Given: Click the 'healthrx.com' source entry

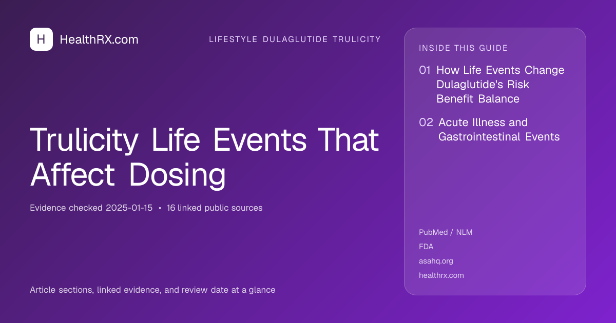Looking at the screenshot, I should (441, 275).
